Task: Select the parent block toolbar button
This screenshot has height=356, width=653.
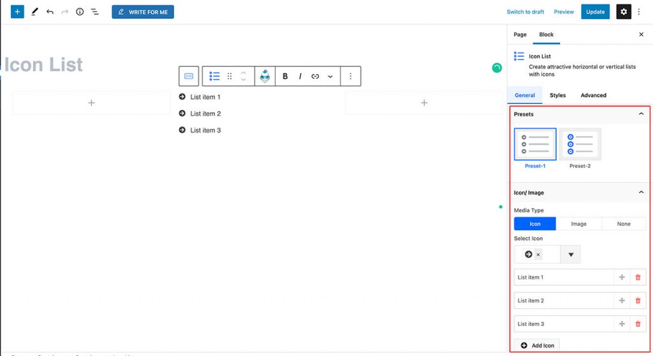Action: [x=189, y=76]
